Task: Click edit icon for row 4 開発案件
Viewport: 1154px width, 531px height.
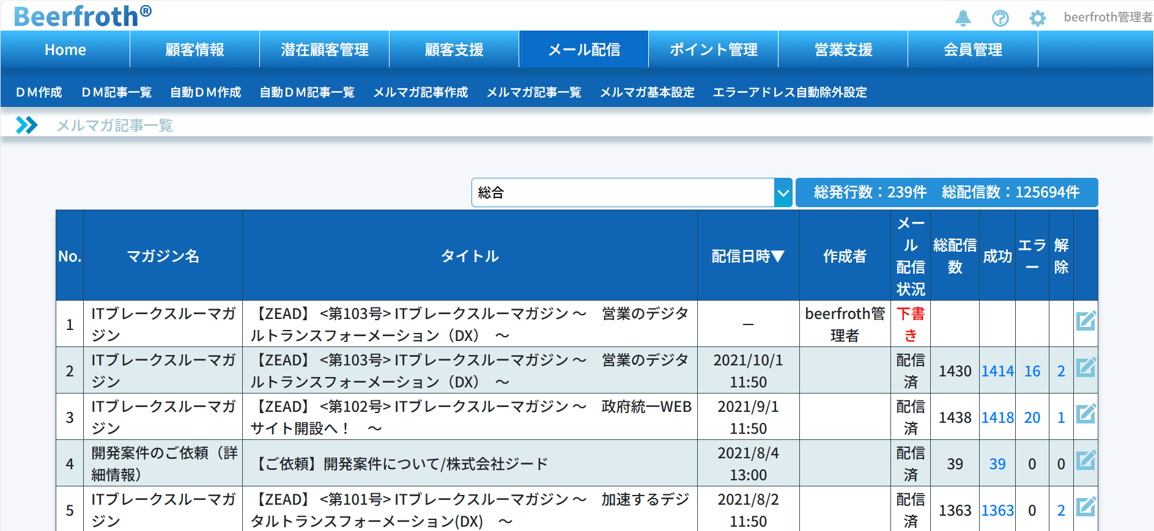Action: [x=1086, y=460]
